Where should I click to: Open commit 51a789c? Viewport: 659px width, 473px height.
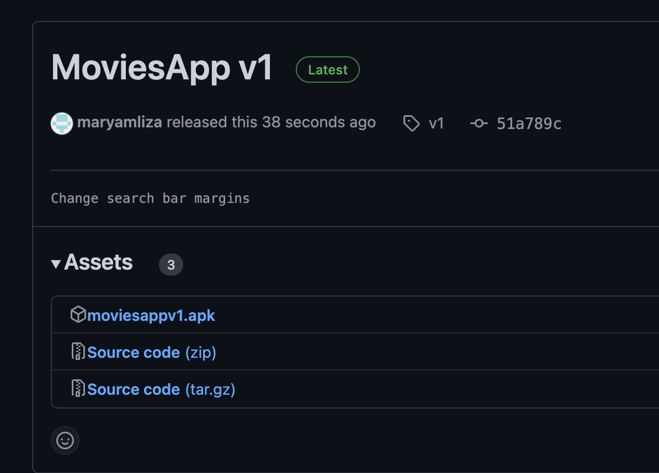pos(529,123)
